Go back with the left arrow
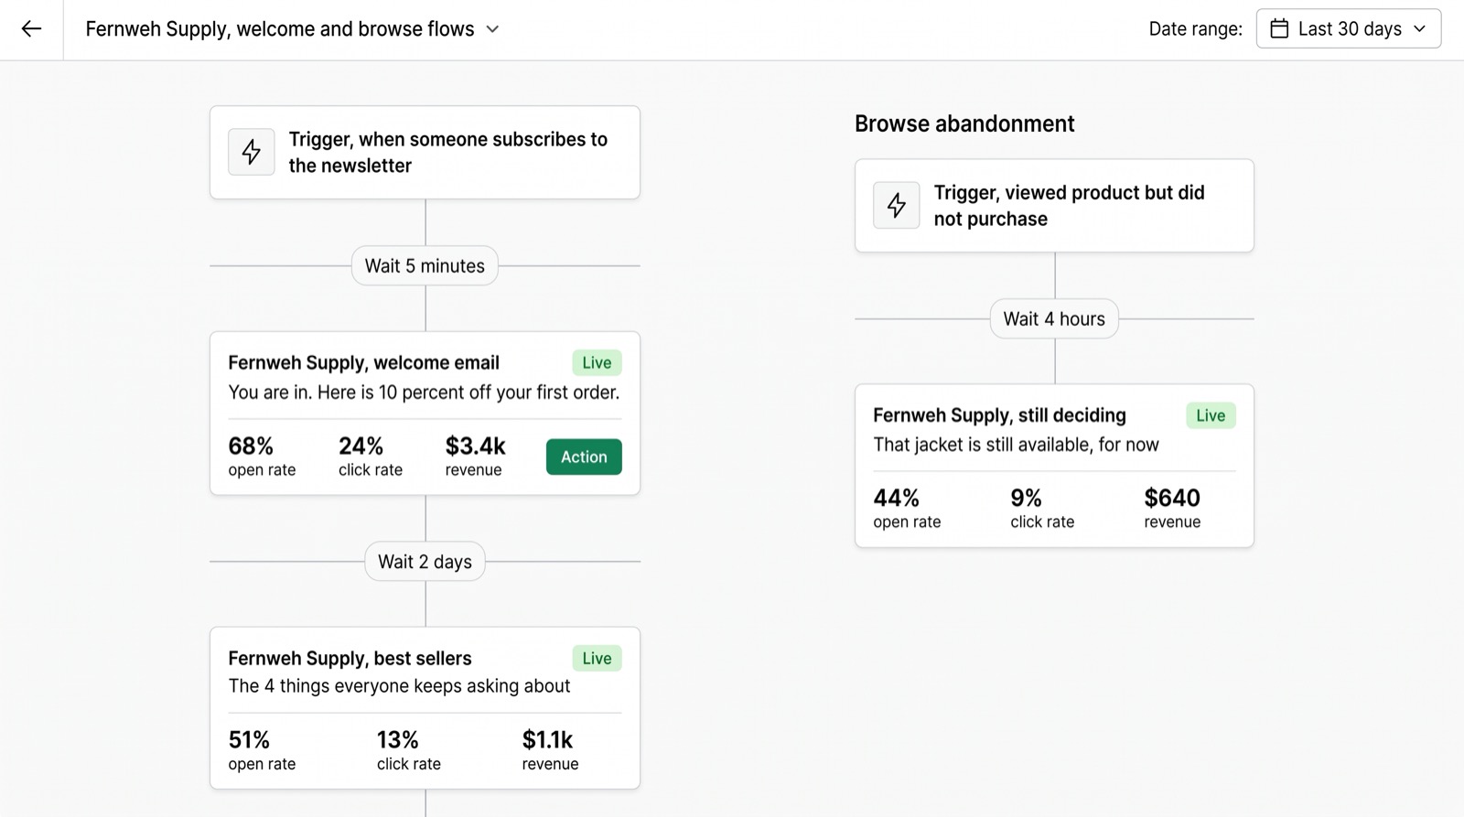Image resolution: width=1464 pixels, height=817 pixels. pos(31,29)
